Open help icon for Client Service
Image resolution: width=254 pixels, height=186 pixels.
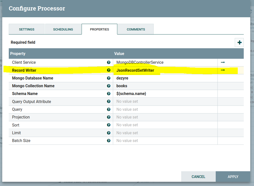[109, 62]
